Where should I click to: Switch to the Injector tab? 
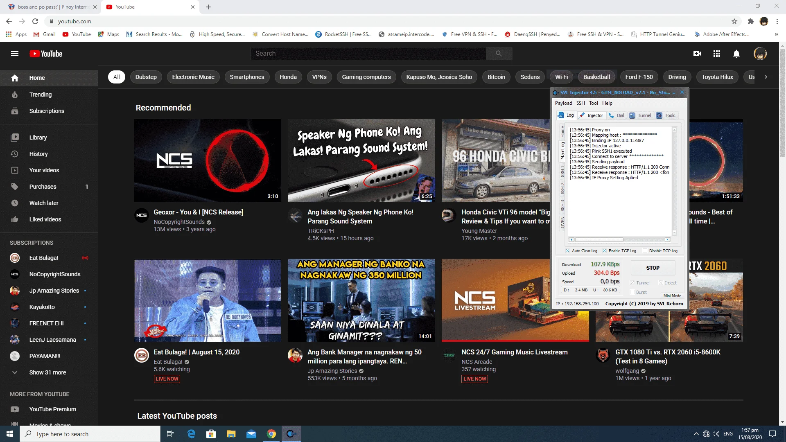592,115
